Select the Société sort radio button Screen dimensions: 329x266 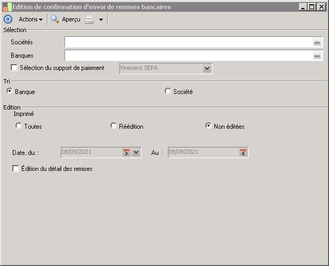(x=167, y=91)
